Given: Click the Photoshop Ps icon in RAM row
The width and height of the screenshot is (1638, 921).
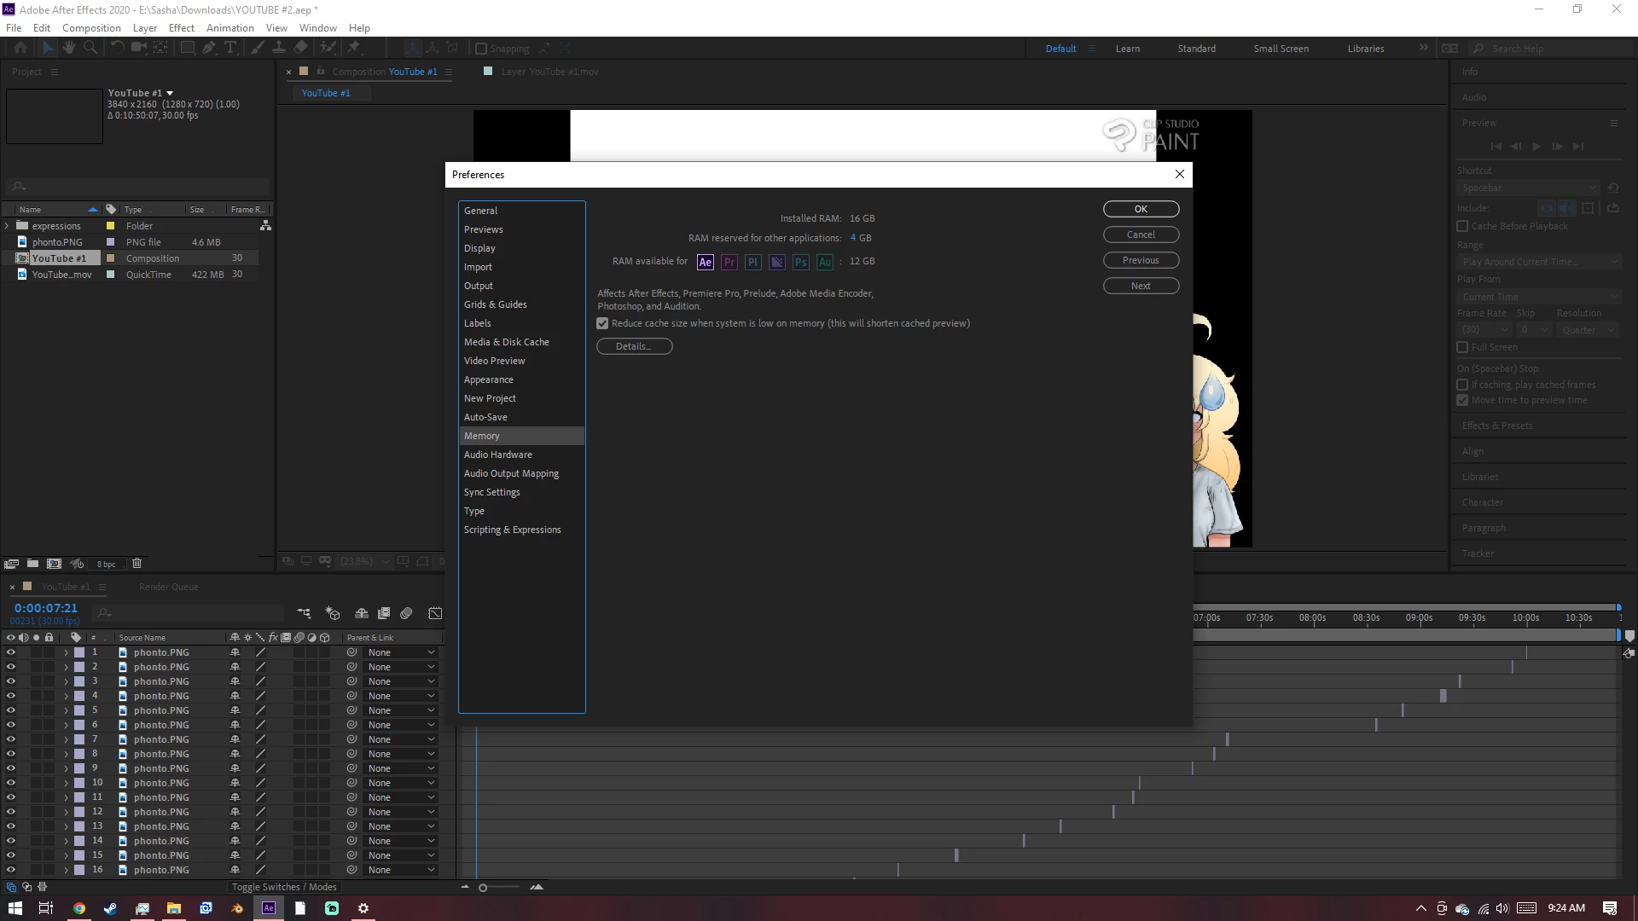Looking at the screenshot, I should 800,262.
